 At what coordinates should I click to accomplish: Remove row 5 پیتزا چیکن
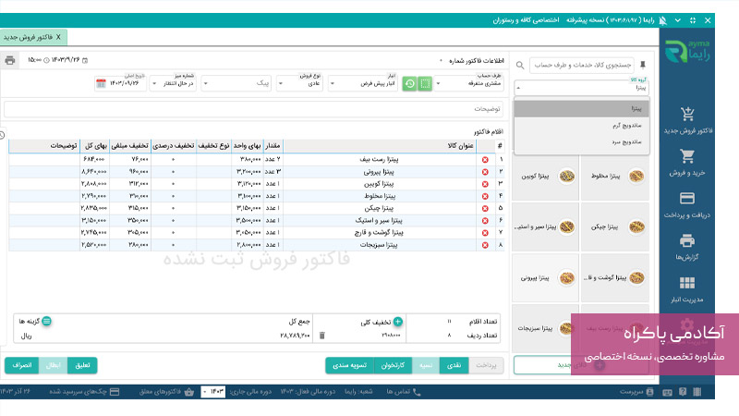pos(485,209)
